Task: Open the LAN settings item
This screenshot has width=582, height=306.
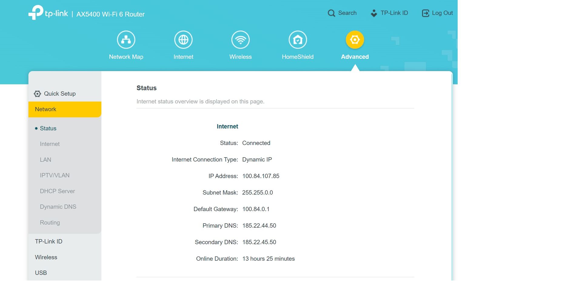Action: pos(45,160)
